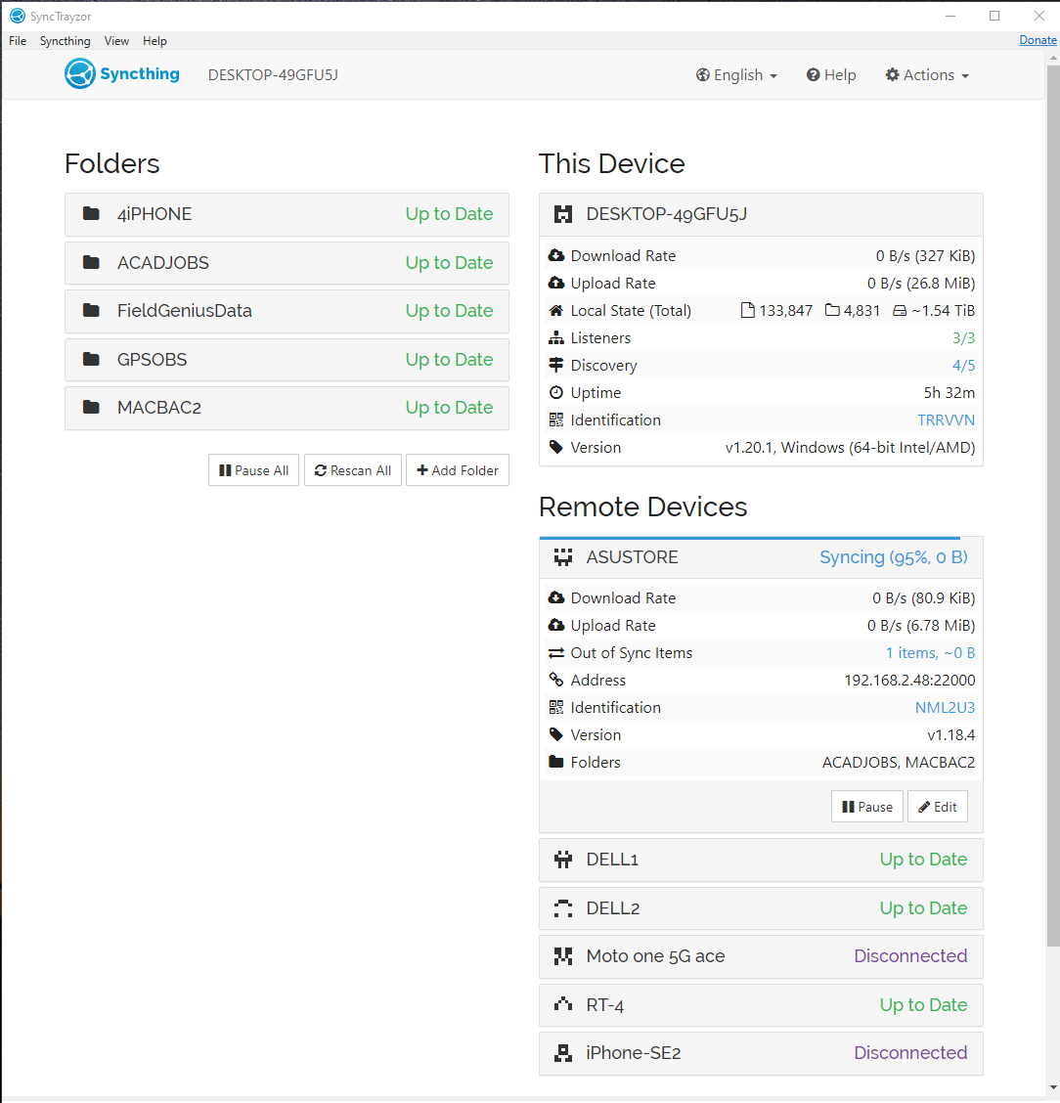Click the Discovery 4/5 value
Screen dimensions: 1060x1103
point(963,365)
